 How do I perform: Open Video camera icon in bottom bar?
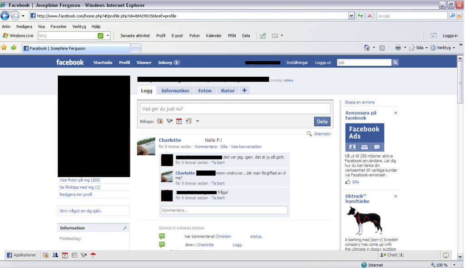point(84,255)
